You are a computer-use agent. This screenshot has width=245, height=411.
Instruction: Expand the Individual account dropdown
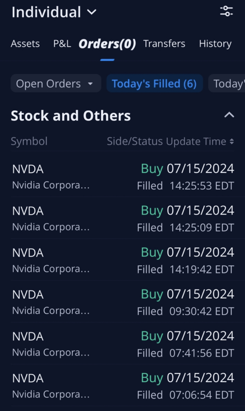54,12
